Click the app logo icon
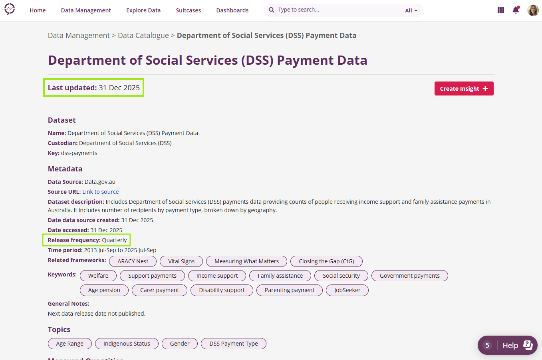 [x=10, y=9]
